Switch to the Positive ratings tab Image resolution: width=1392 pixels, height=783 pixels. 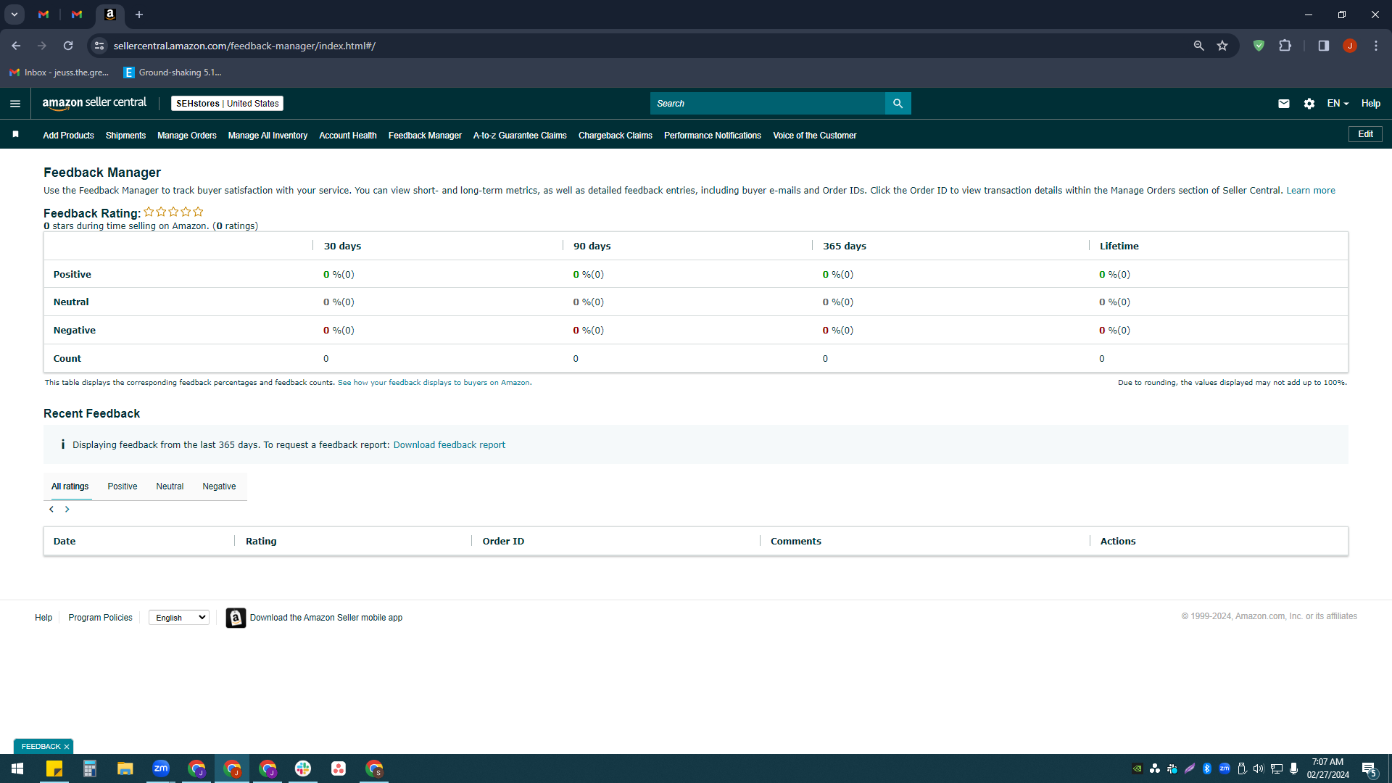(x=123, y=486)
